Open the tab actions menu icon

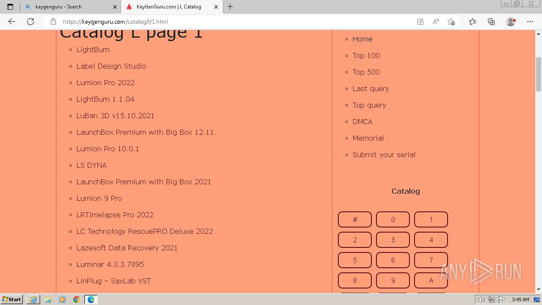(10, 7)
